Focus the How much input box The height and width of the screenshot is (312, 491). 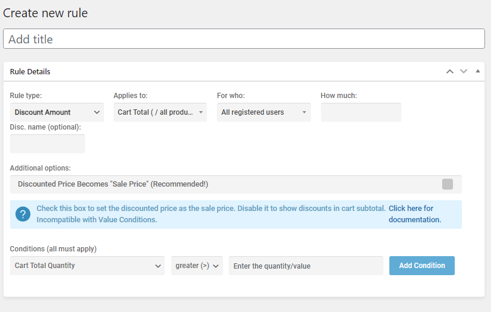click(361, 112)
